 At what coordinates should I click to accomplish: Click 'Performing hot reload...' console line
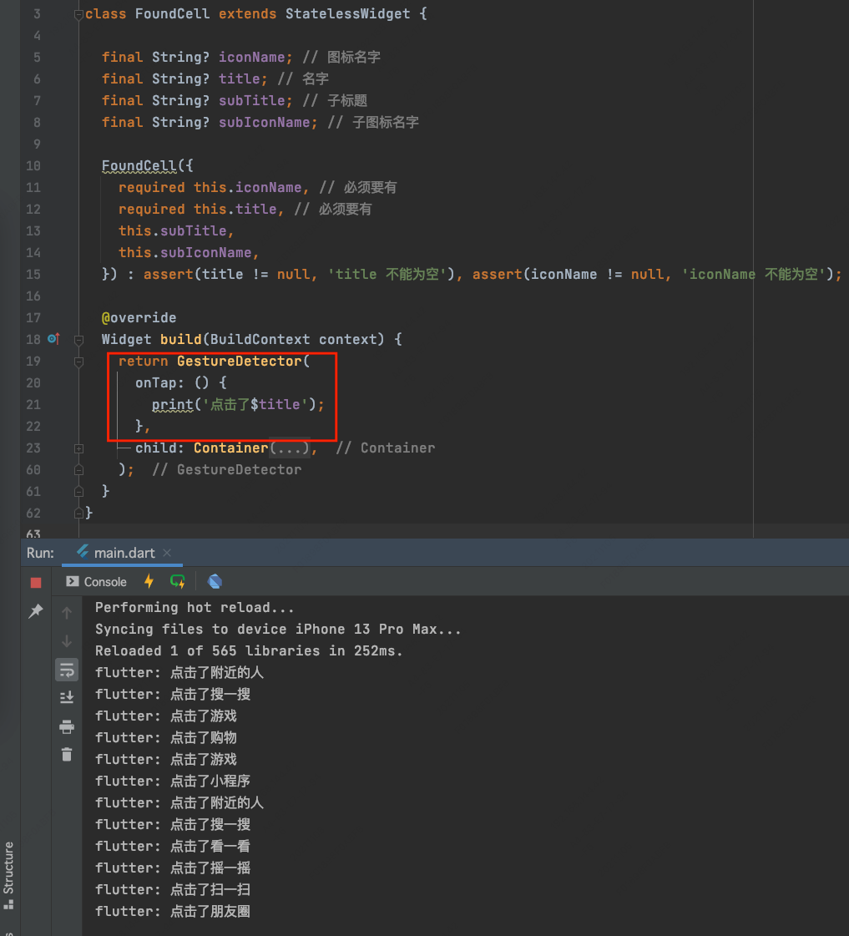point(195,608)
